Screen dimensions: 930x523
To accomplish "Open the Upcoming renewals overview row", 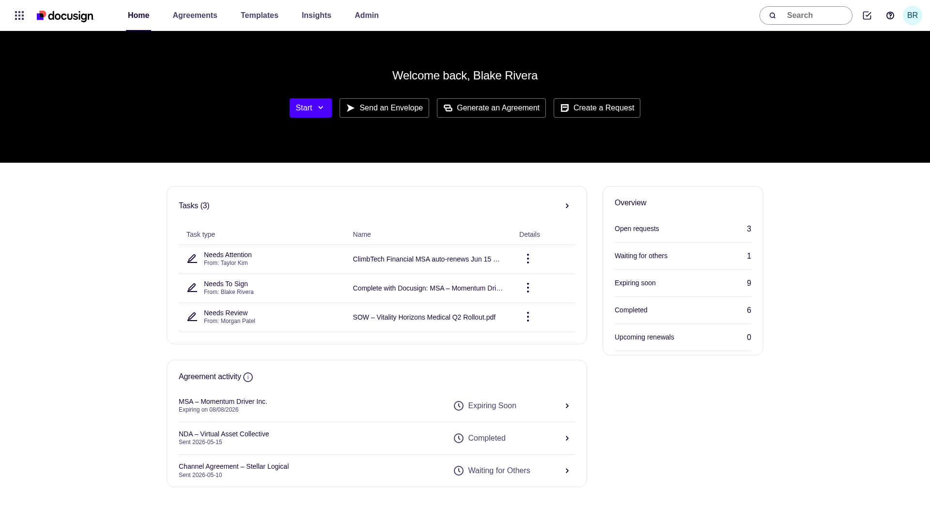I will [x=683, y=338].
